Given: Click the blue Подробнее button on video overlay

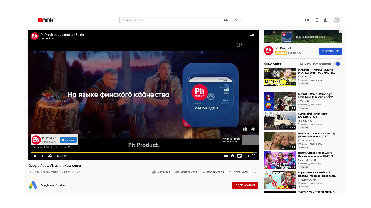Looking at the screenshot, I should (x=68, y=140).
